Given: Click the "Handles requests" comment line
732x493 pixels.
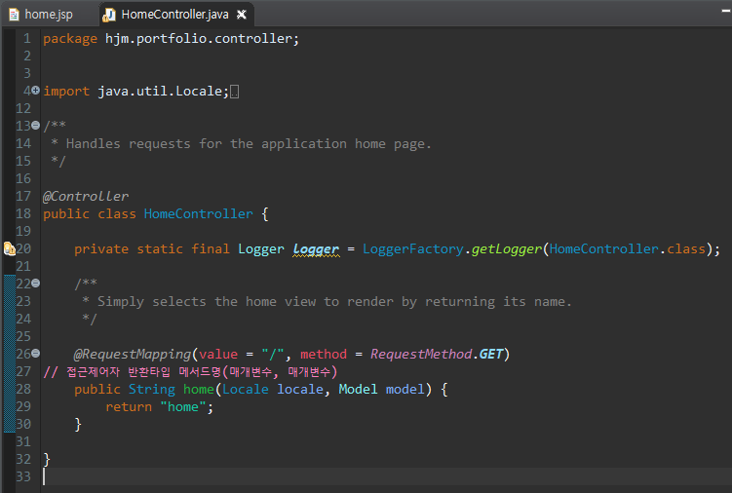Looking at the screenshot, I should tap(242, 144).
